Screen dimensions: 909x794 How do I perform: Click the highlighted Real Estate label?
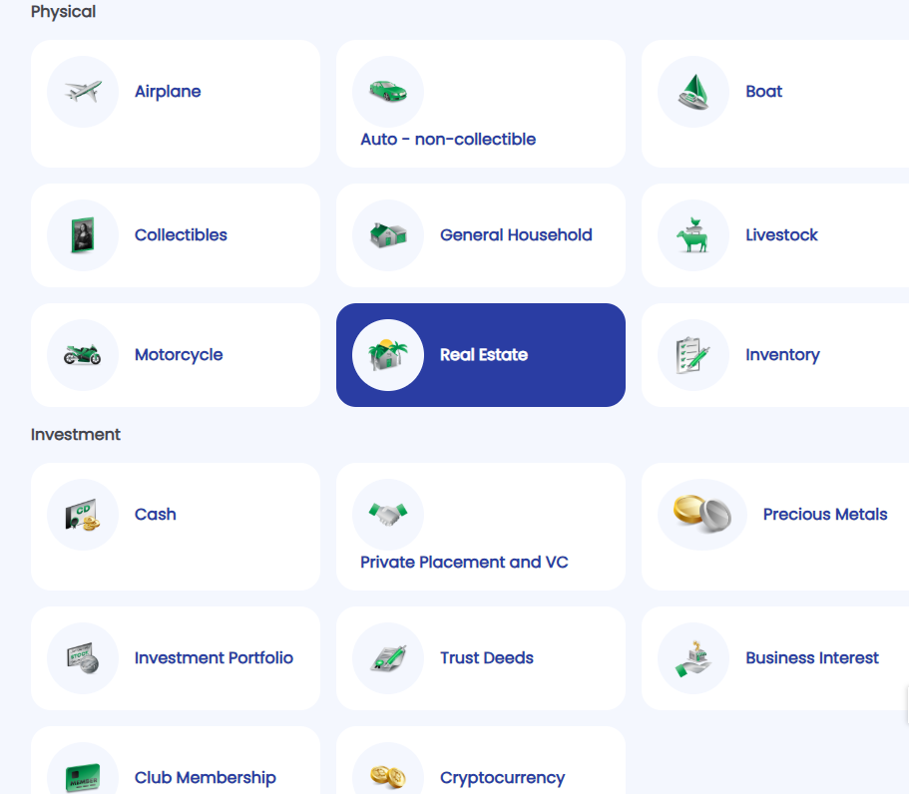pos(484,355)
